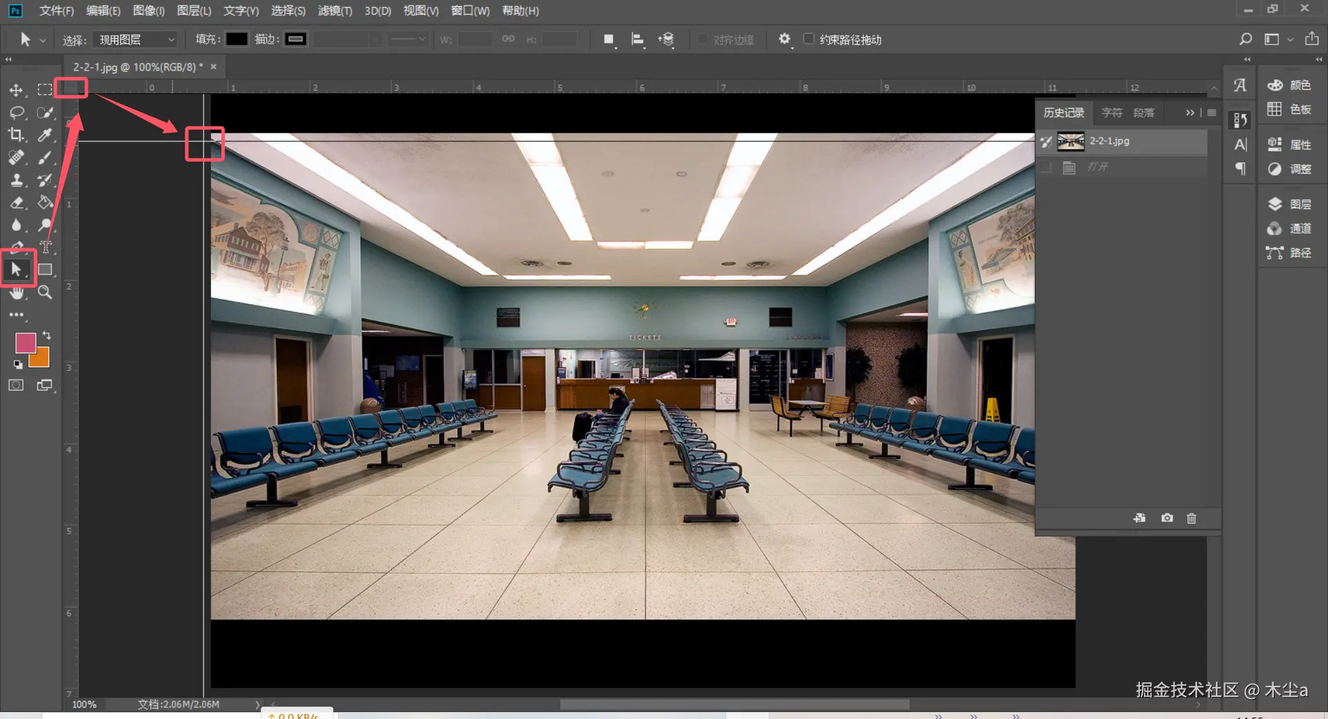Select the Spot Healing Brush tool
1328x719 pixels.
tap(16, 158)
